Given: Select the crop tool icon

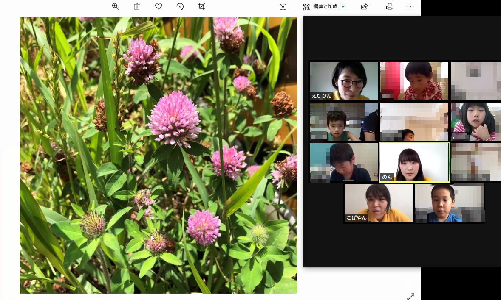Looking at the screenshot, I should [202, 6].
